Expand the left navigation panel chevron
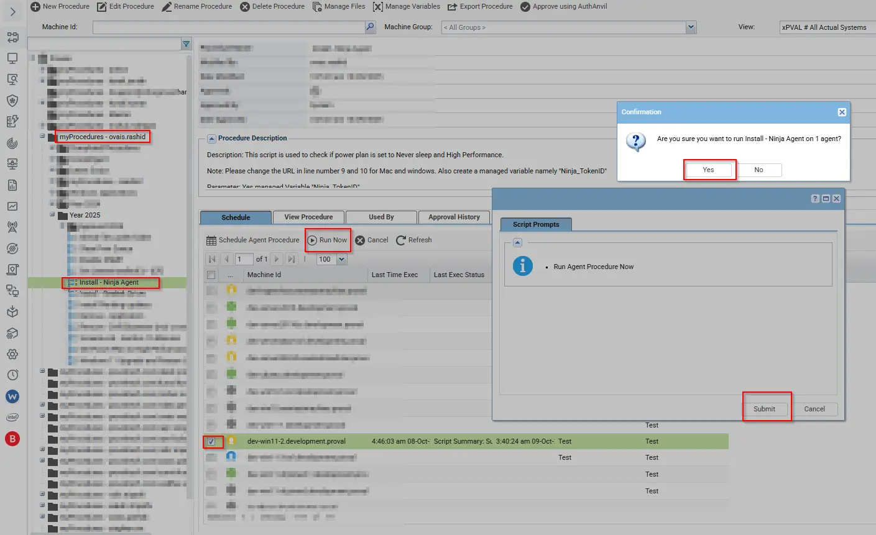Image resolution: width=876 pixels, height=535 pixels. pyautogui.click(x=13, y=12)
